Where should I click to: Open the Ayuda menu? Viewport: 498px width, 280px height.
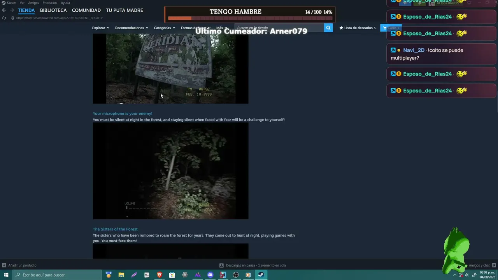pyautogui.click(x=65, y=3)
